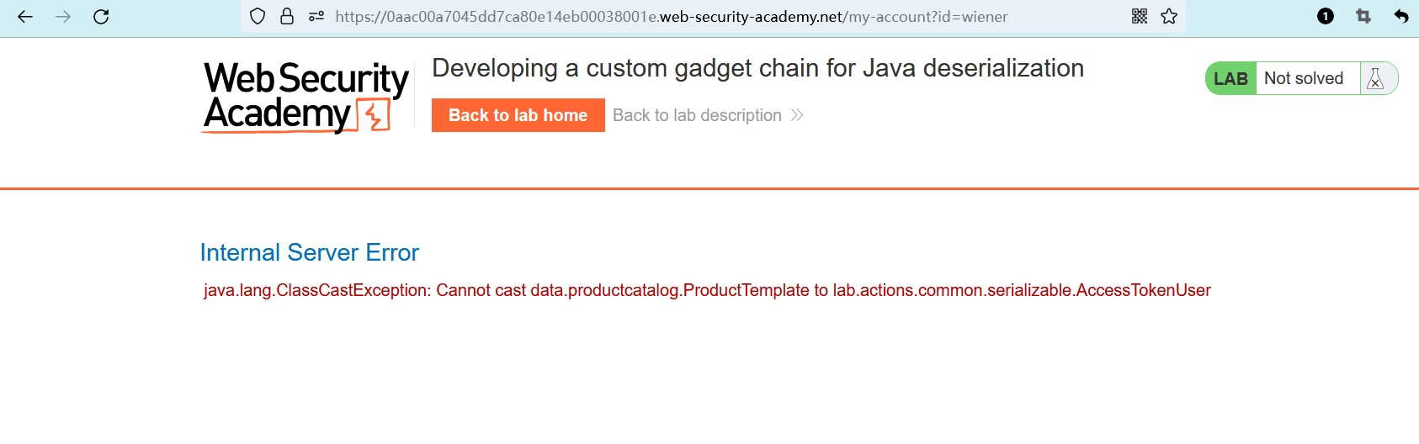
Task: Reload the current page
Action: 101,17
